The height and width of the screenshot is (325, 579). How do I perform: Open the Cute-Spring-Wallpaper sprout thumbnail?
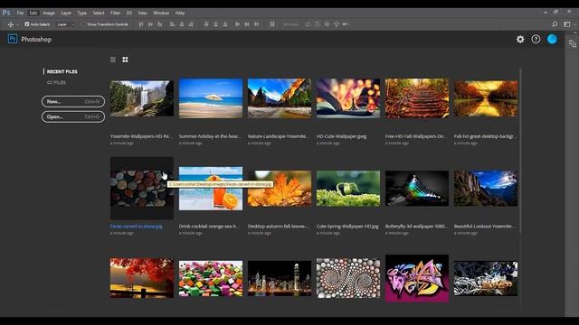[348, 189]
